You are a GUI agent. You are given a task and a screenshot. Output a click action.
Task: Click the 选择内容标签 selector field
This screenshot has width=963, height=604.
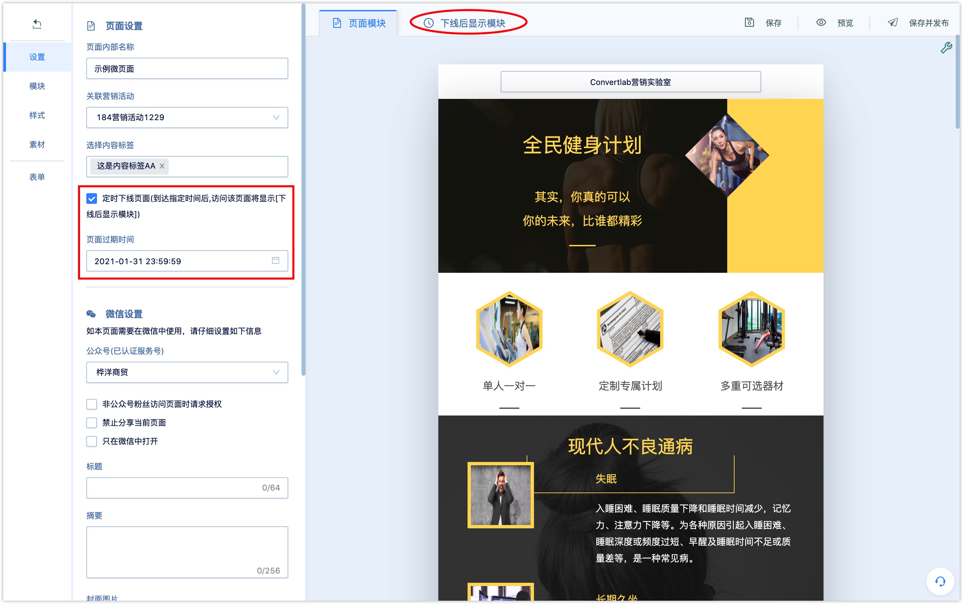[187, 166]
